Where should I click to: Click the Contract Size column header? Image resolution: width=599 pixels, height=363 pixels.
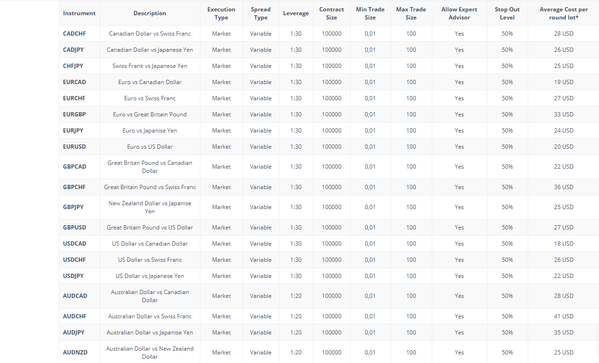point(332,13)
